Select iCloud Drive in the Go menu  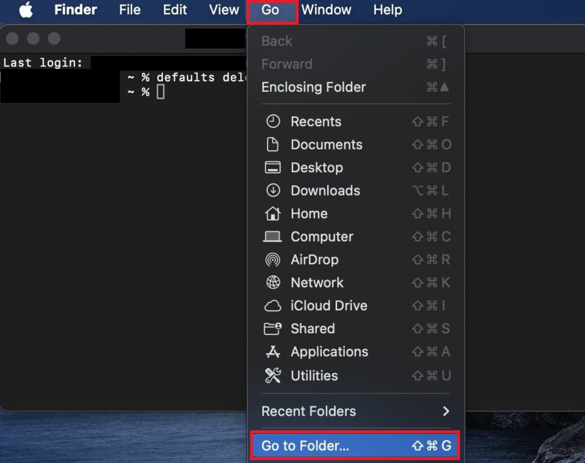[x=355, y=306]
